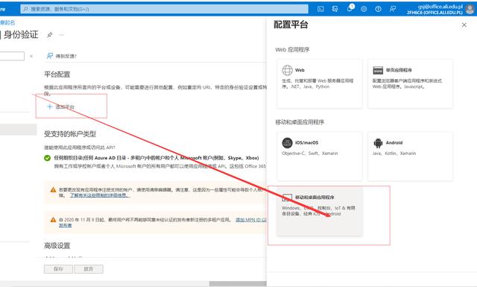
Task: Collapse the left menu with the chevron
Action: 31,56
